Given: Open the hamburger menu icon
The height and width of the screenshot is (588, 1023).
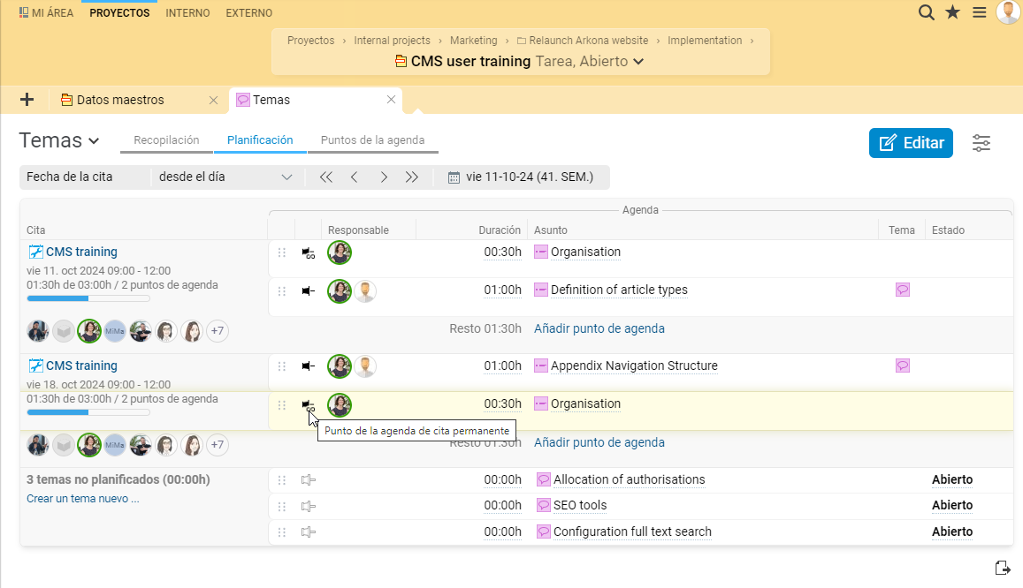Looking at the screenshot, I should 979,12.
